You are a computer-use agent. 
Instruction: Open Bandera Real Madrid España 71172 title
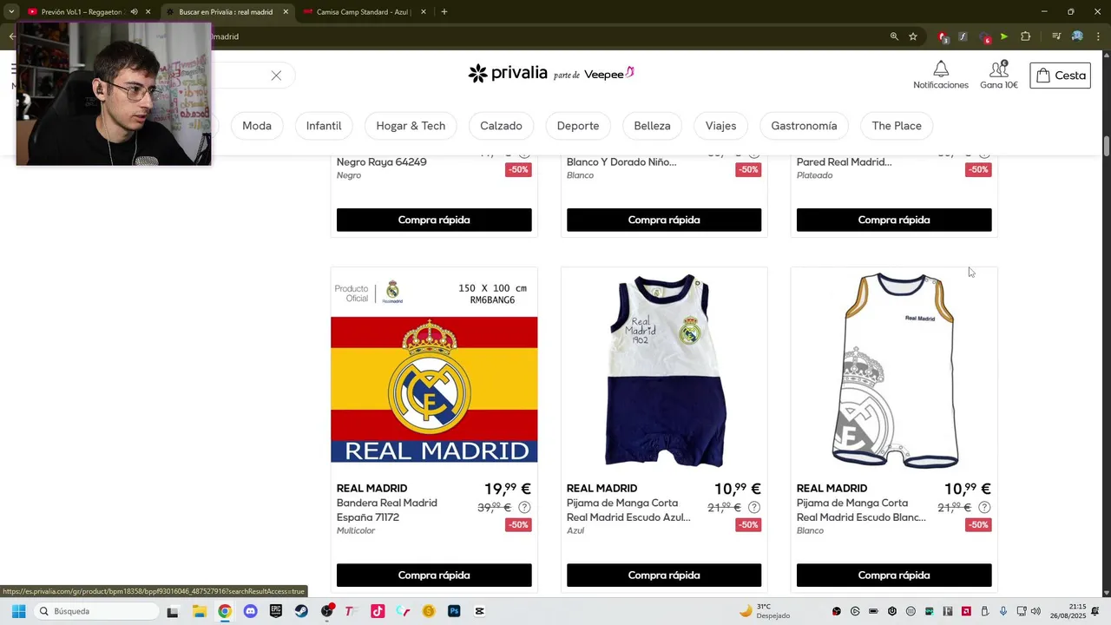coord(387,510)
